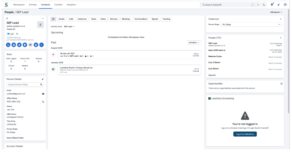Viewport: 292px width, 152px height.
Task: Open the Contacts nav item
Action: pyautogui.click(x=45, y=5)
